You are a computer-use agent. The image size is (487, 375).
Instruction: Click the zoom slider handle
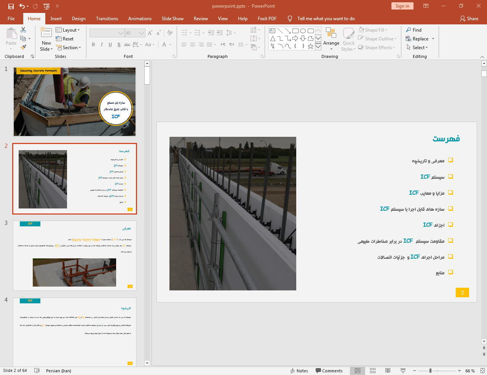(430, 371)
